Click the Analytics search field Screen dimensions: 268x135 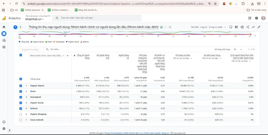click(97, 18)
